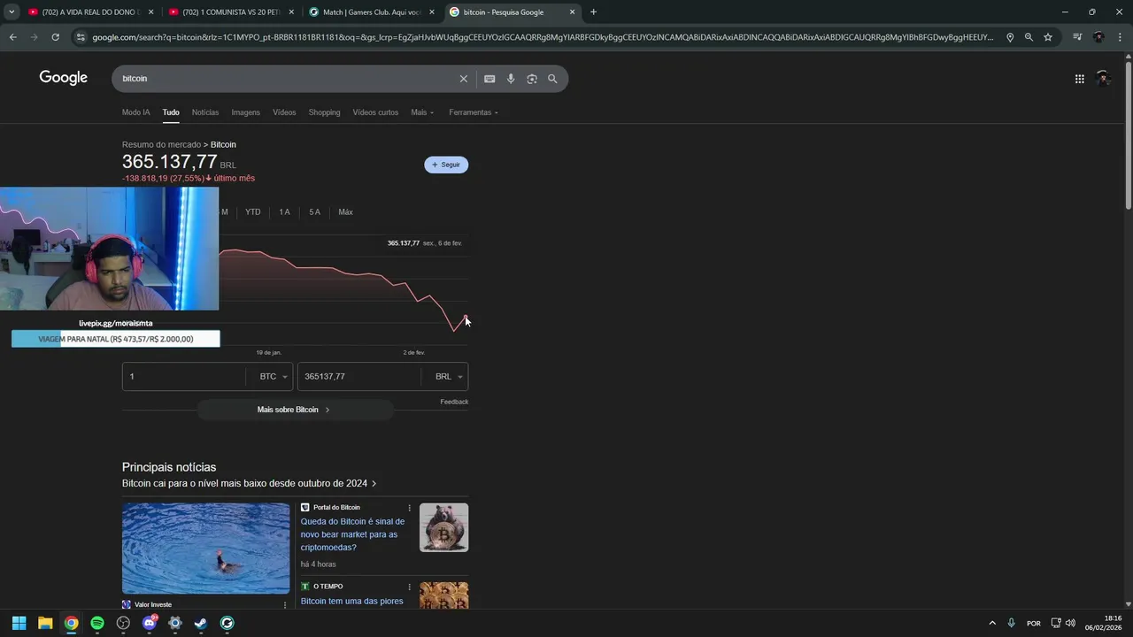Open article Queda do Bitcoin é sinal
Image resolution: width=1133 pixels, height=637 pixels.
pos(352,534)
